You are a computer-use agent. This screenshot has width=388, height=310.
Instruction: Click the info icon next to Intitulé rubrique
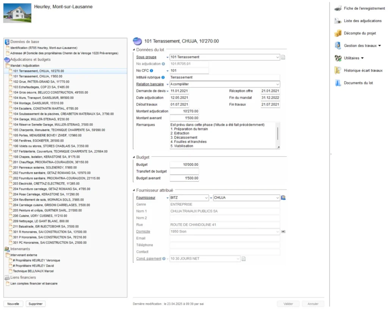coord(163,77)
